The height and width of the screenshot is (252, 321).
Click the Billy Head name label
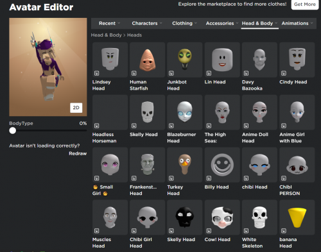[x=216, y=187]
